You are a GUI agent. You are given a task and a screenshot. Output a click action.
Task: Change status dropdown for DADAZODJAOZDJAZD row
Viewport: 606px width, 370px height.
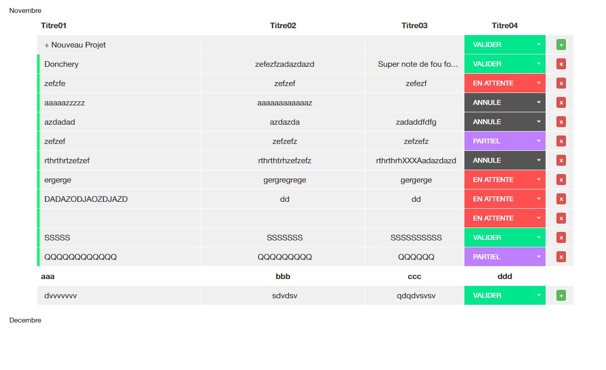click(x=504, y=199)
